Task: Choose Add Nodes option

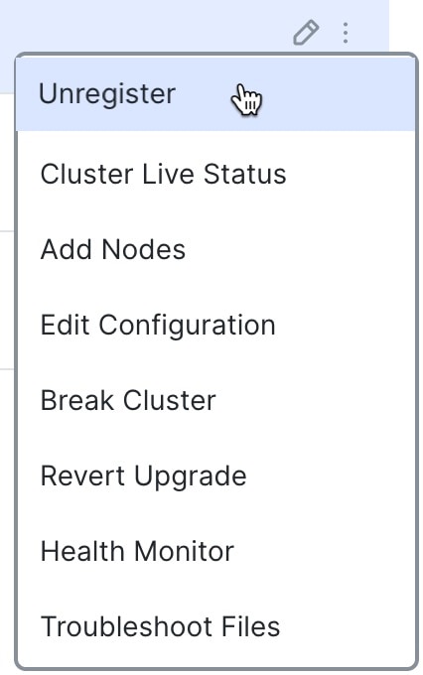Action: 215,250
